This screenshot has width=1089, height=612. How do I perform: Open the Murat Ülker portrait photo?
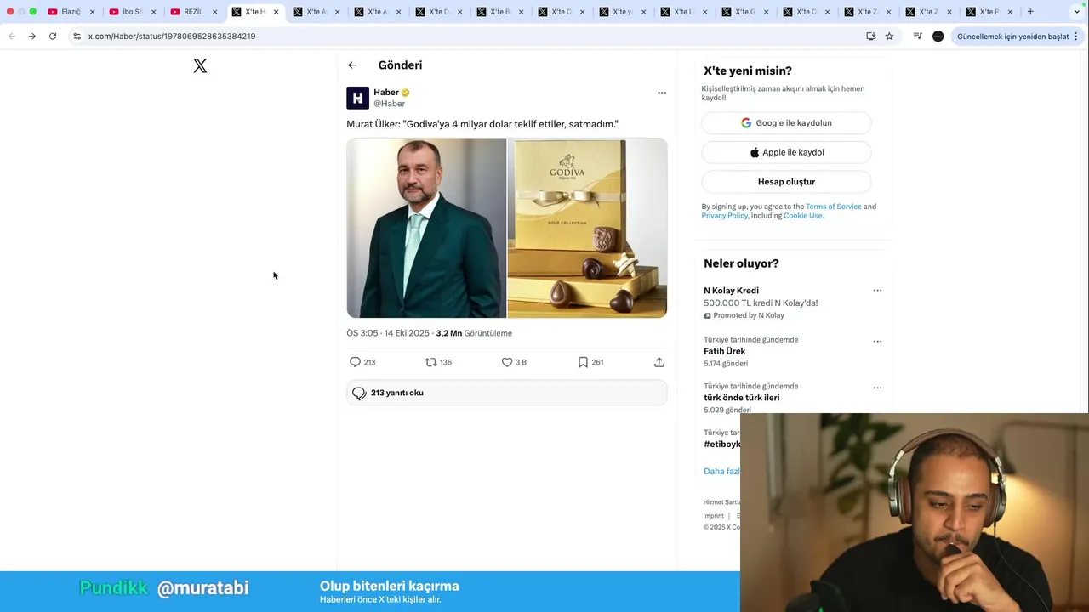coord(426,228)
